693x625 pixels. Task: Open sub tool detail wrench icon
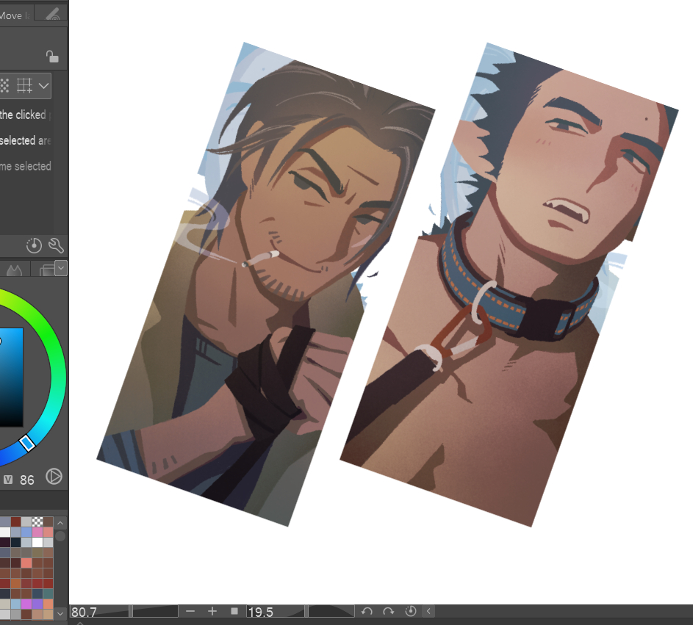pyautogui.click(x=56, y=245)
